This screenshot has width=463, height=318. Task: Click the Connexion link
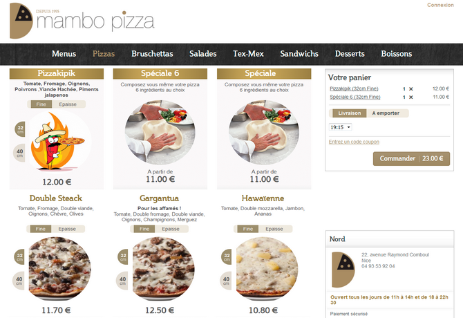[440, 5]
